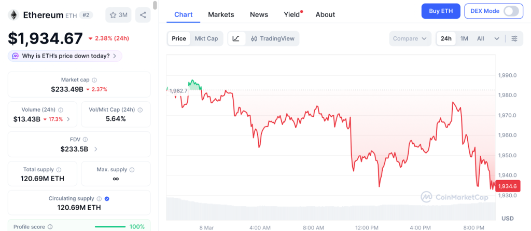Select the 1M time range
The height and width of the screenshot is (231, 531).
pyautogui.click(x=464, y=38)
